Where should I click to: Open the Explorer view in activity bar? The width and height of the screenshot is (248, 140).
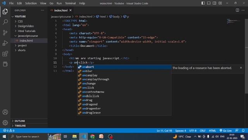5,11
